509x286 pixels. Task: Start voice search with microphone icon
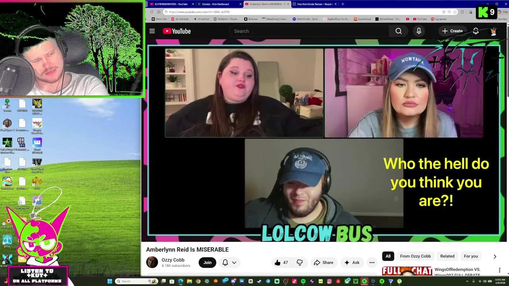tap(419, 31)
